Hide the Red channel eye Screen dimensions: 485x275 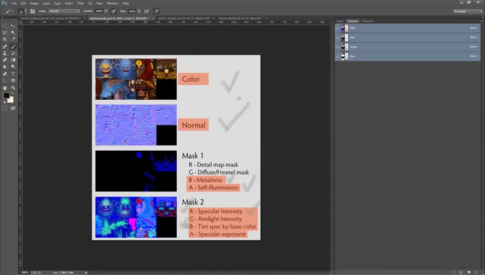point(337,37)
